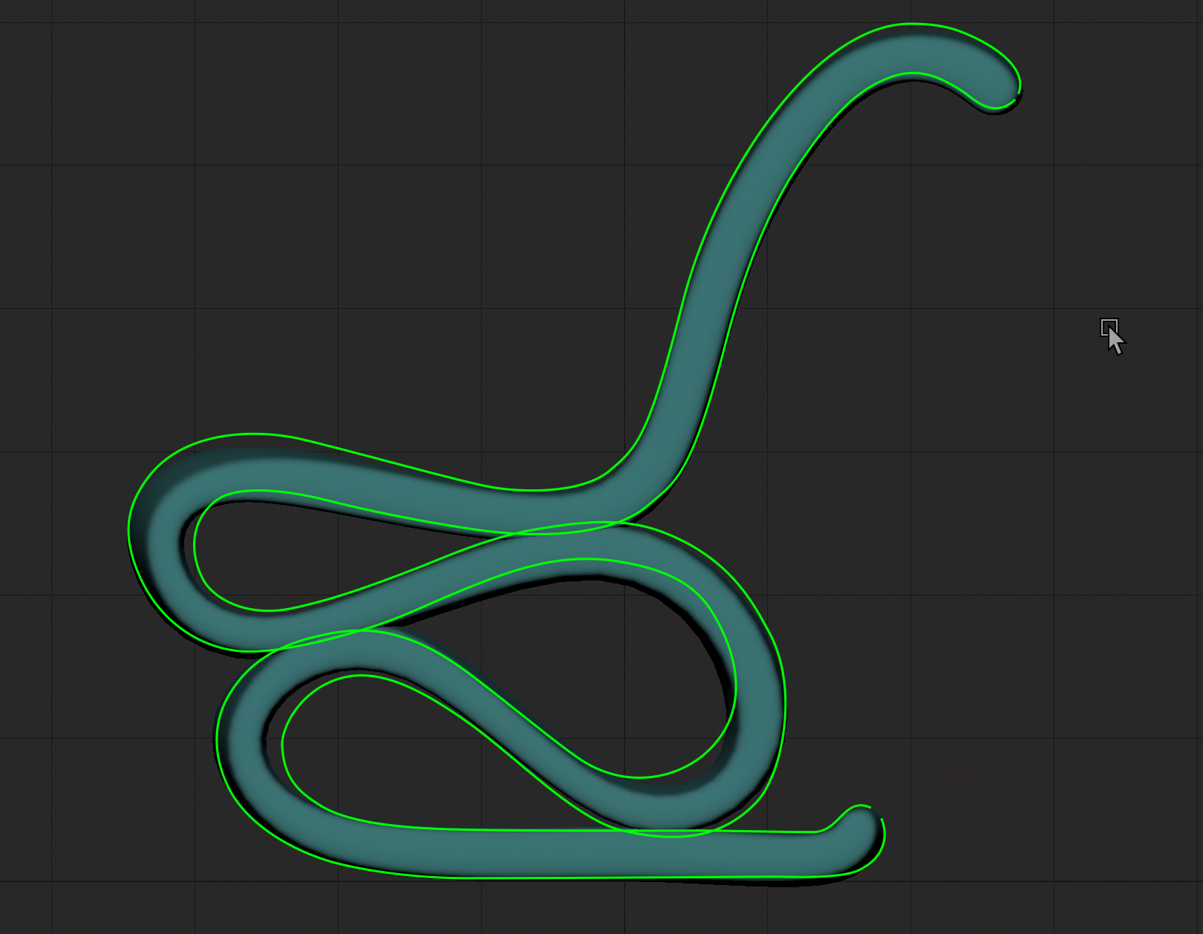
Task: Click the tube crossing on the left middle
Action: click(x=327, y=635)
